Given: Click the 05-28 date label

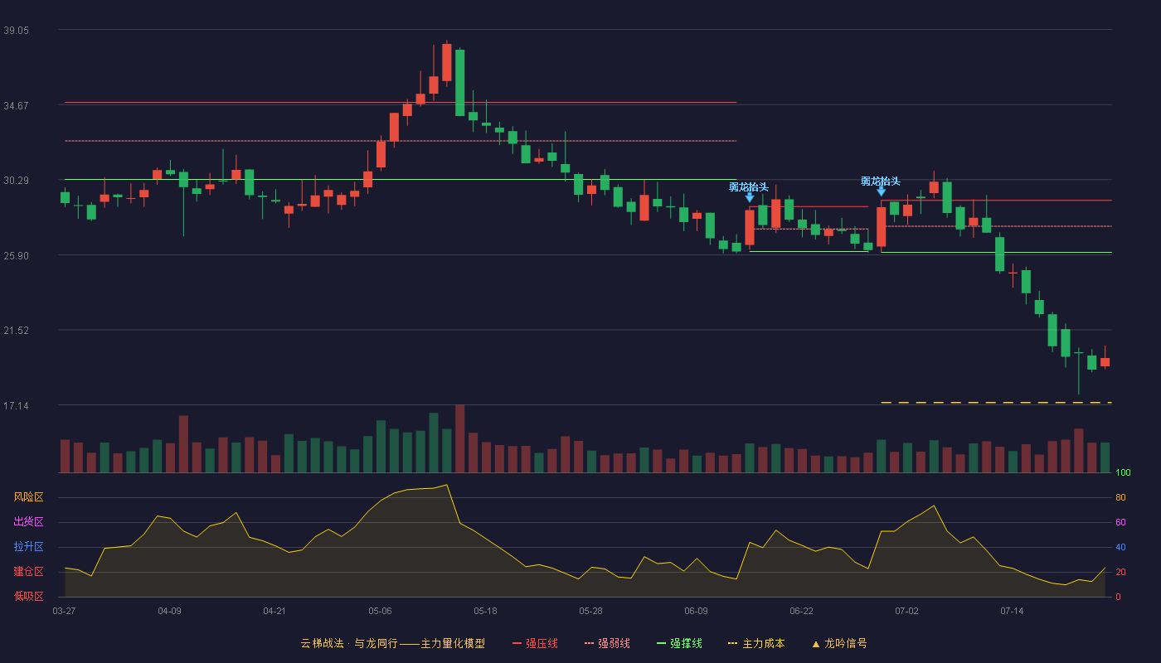Looking at the screenshot, I should pyautogui.click(x=590, y=611).
